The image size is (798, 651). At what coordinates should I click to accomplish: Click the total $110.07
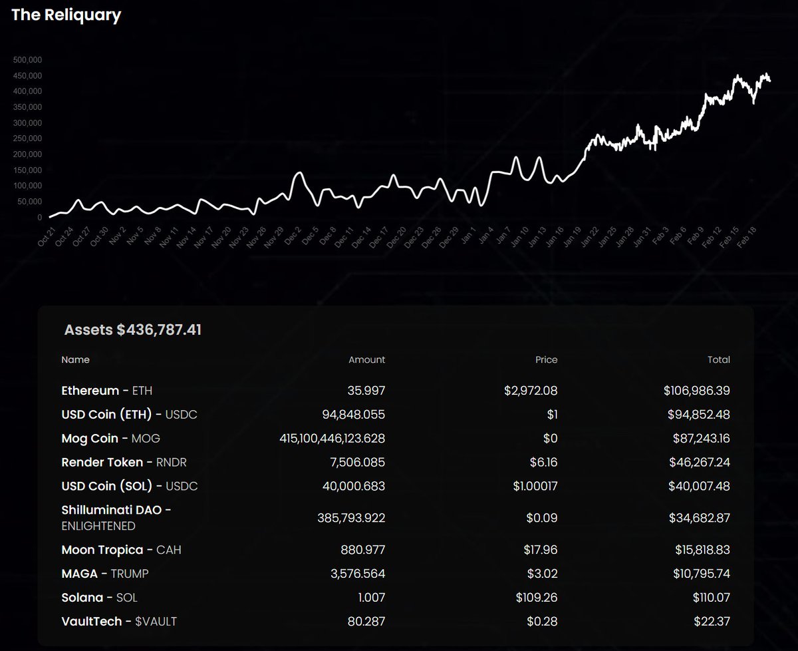(x=712, y=598)
